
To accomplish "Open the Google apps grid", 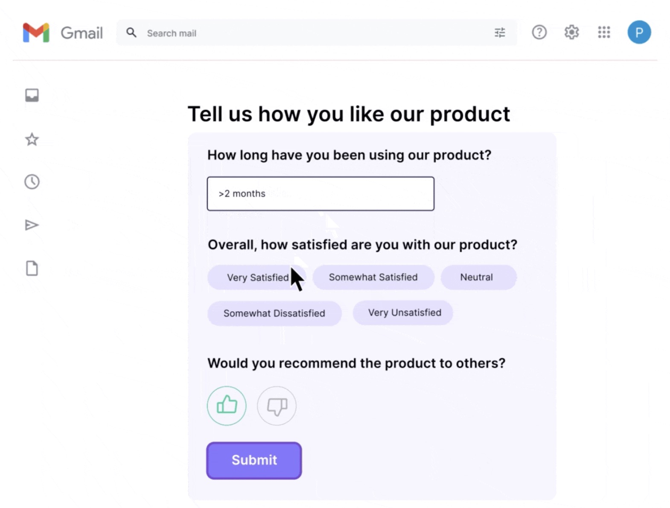I will click(x=604, y=32).
